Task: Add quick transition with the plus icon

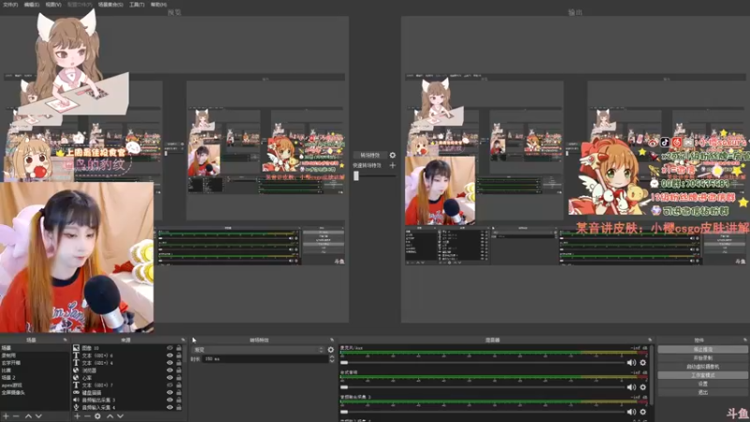Action: [393, 165]
